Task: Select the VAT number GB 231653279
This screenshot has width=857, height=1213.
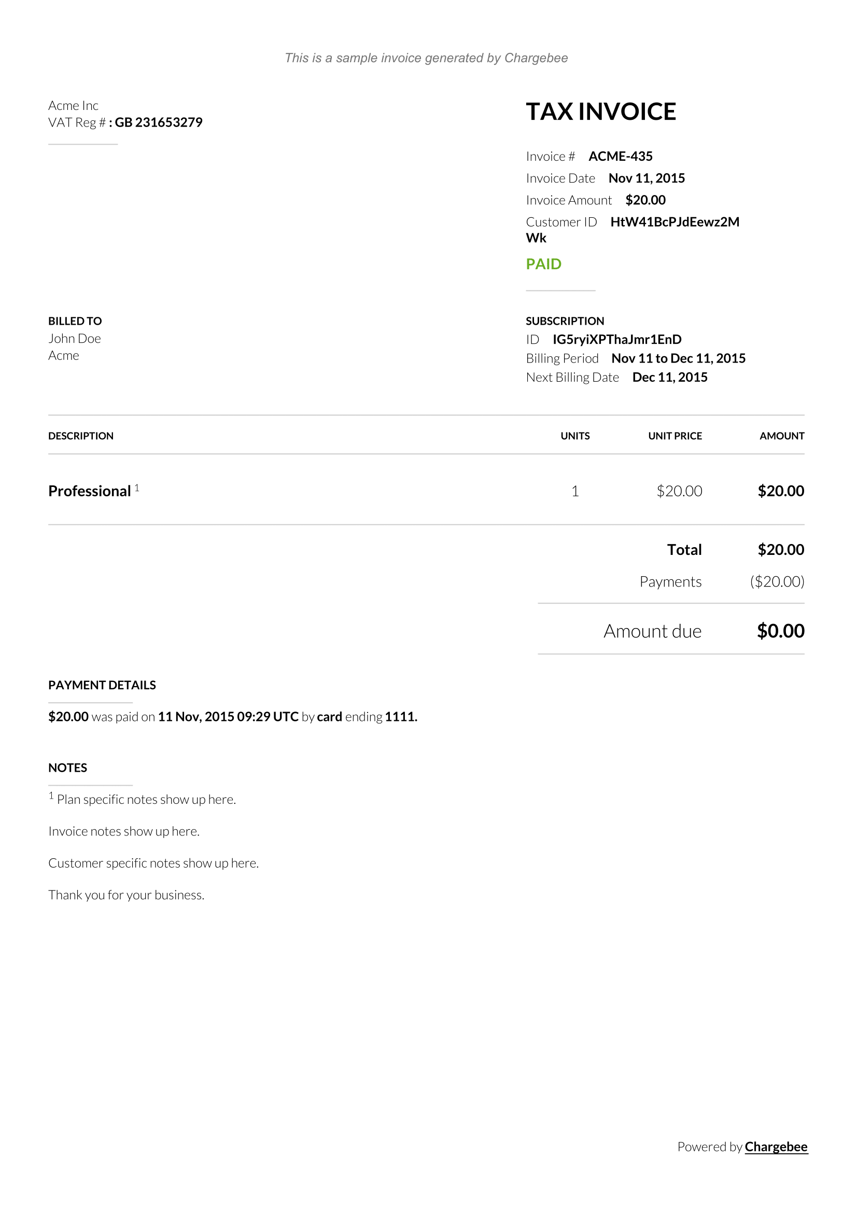Action: [x=159, y=122]
